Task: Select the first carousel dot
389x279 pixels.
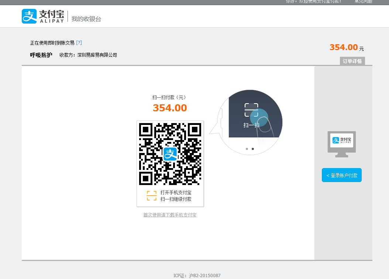Action: click(x=247, y=149)
